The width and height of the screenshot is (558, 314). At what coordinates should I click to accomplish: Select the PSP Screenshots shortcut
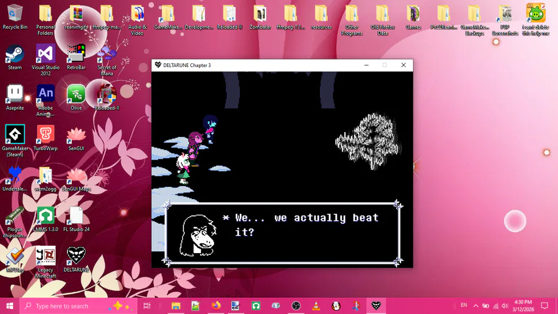pyautogui.click(x=505, y=20)
